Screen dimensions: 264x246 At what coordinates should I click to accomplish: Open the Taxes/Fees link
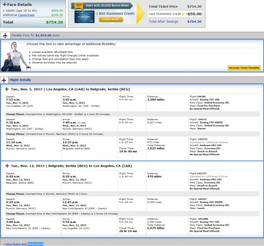coord(26,15)
